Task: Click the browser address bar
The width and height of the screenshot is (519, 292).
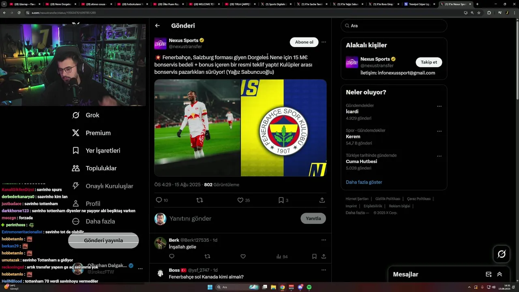Action: (243, 13)
